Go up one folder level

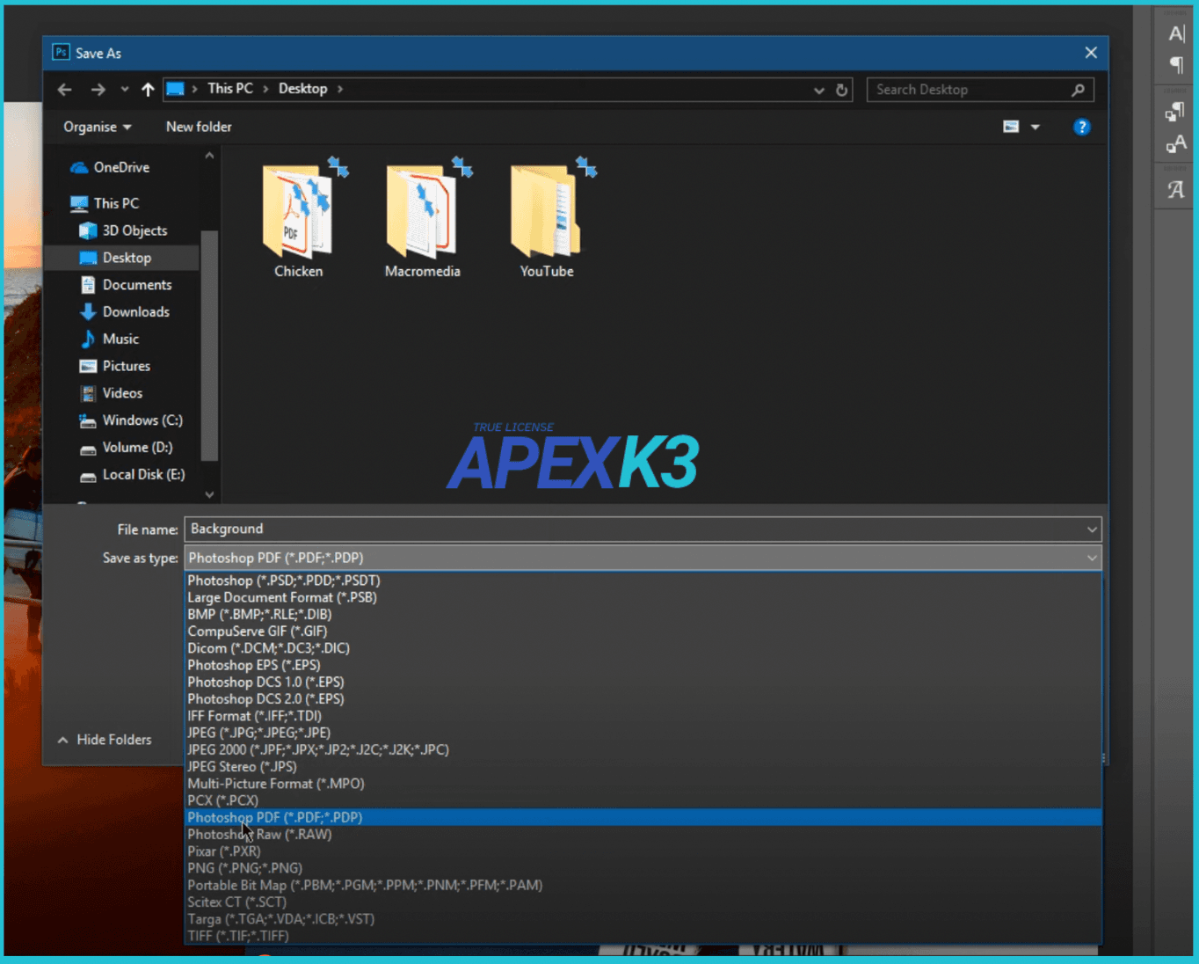[x=148, y=90]
